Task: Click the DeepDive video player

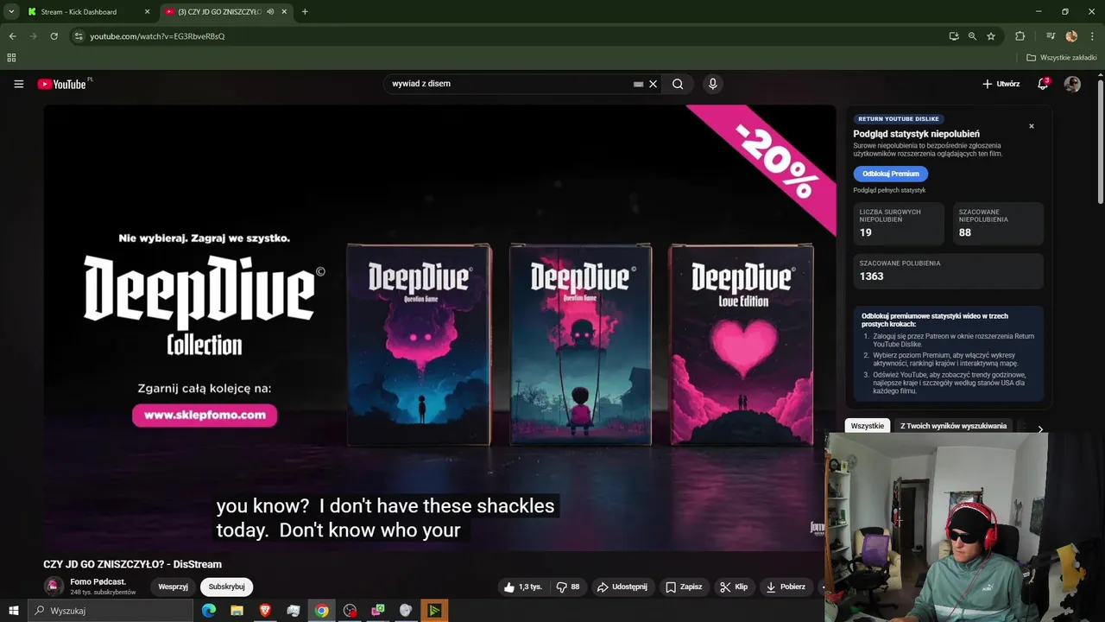Action: (x=439, y=327)
